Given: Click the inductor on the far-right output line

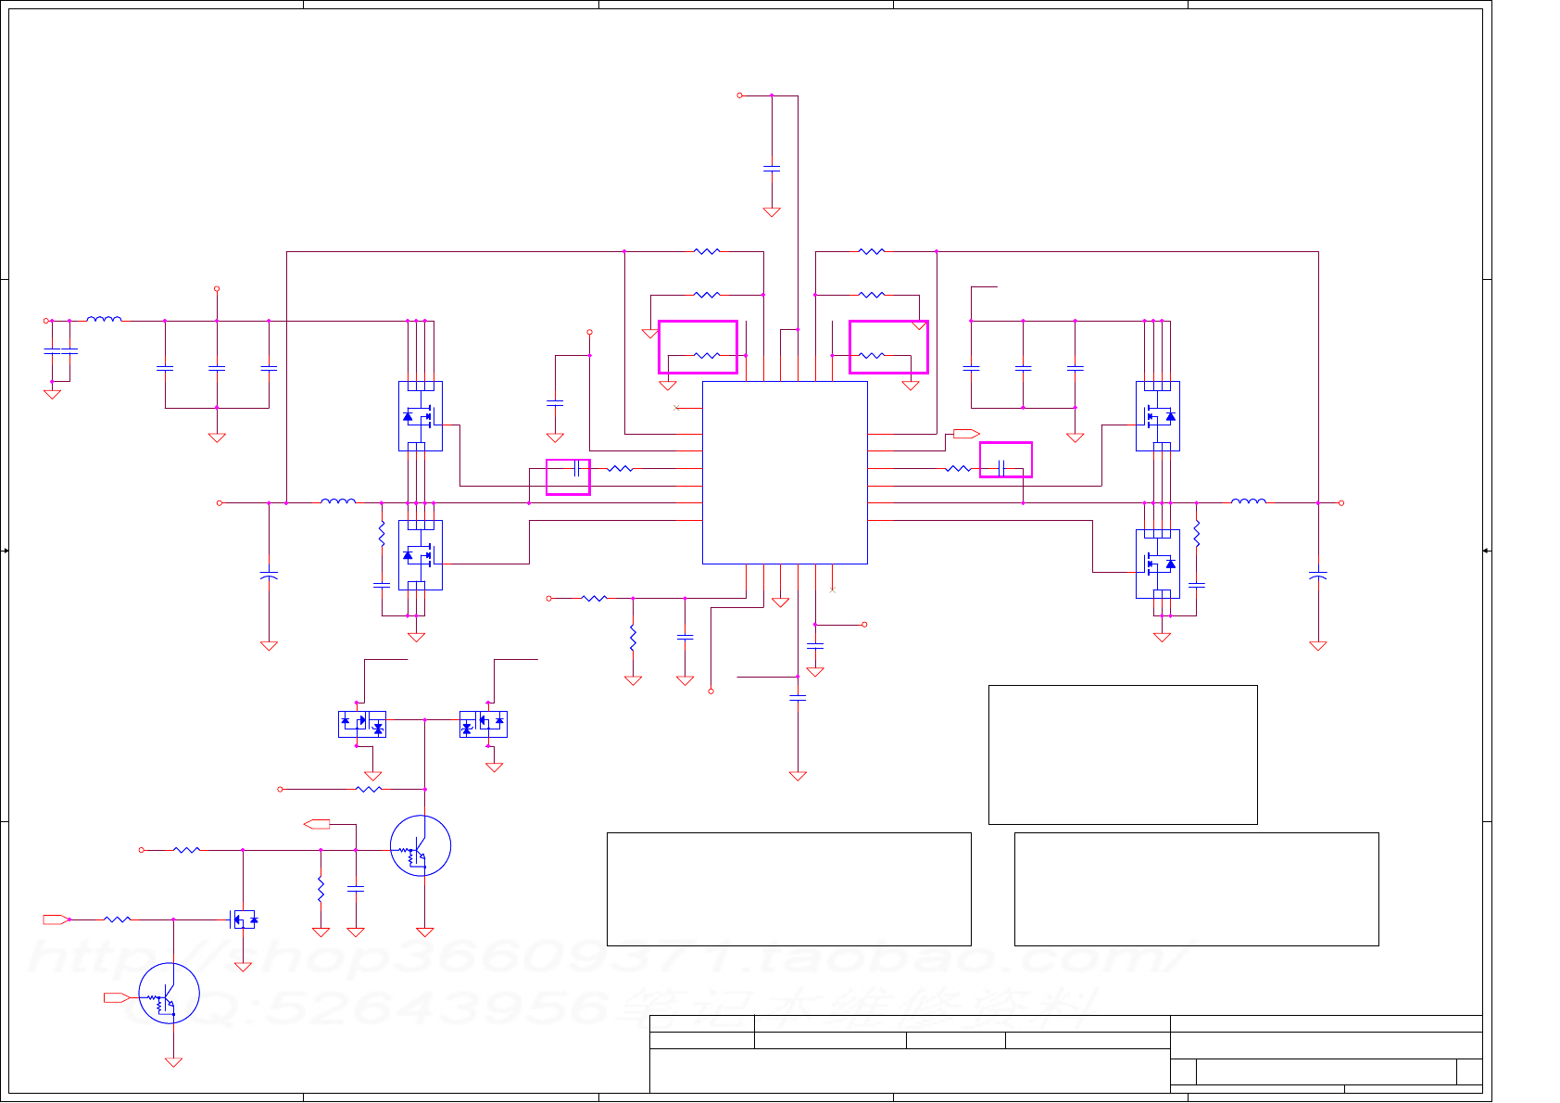Looking at the screenshot, I should [1249, 501].
